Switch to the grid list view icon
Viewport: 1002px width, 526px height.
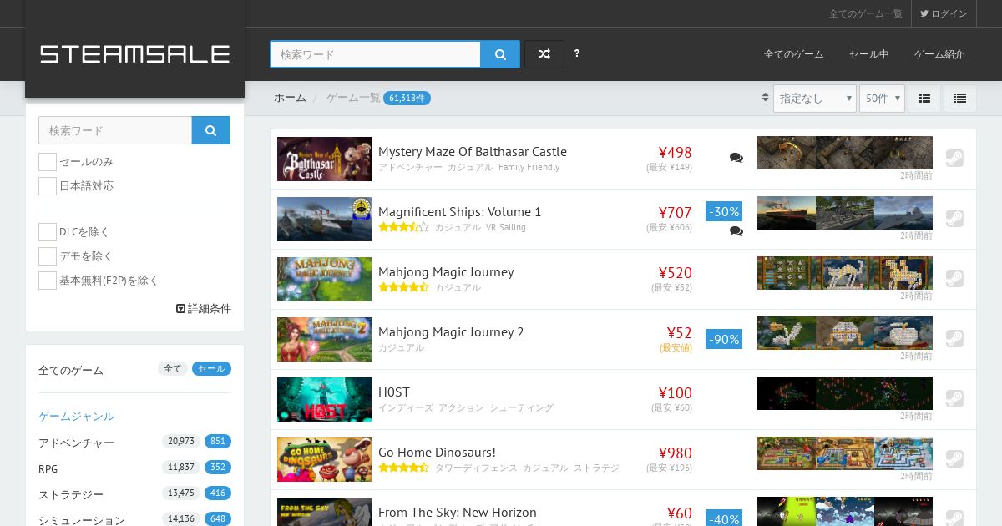pos(924,99)
